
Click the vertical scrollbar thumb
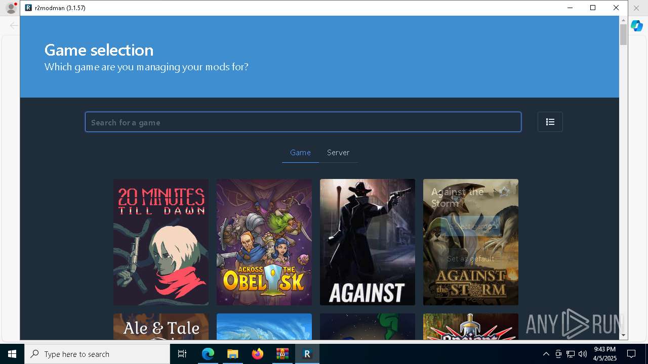click(623, 34)
